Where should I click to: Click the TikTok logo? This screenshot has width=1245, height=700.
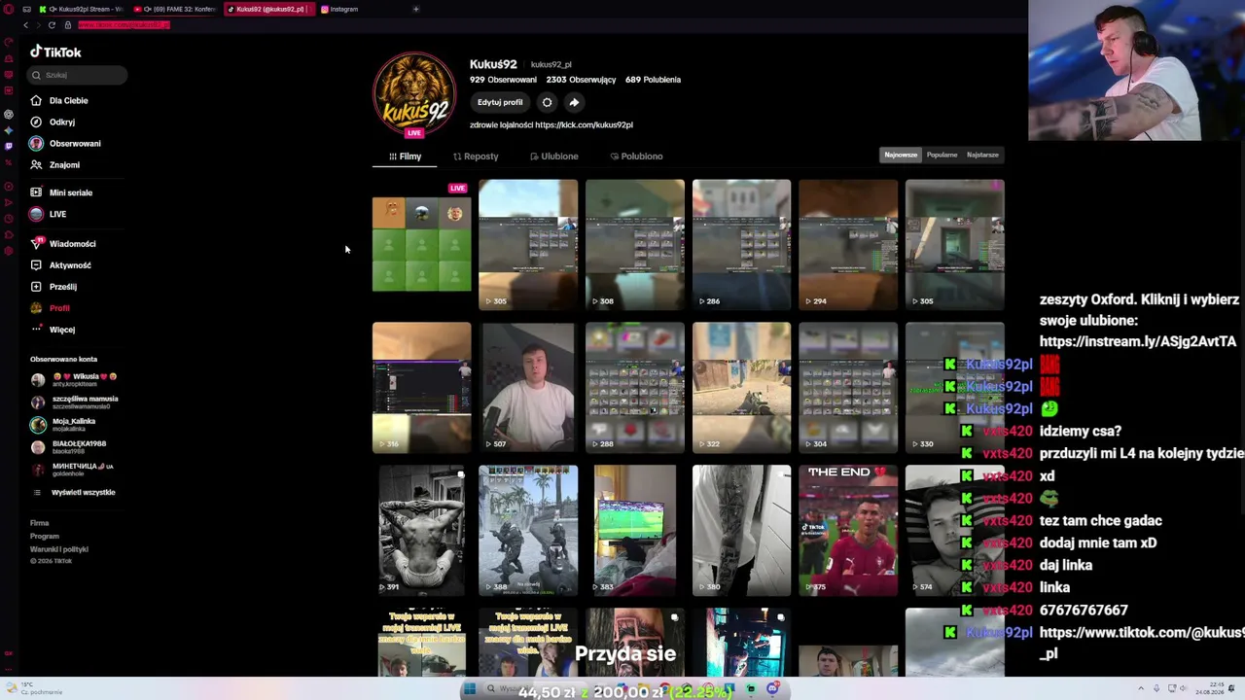point(55,52)
